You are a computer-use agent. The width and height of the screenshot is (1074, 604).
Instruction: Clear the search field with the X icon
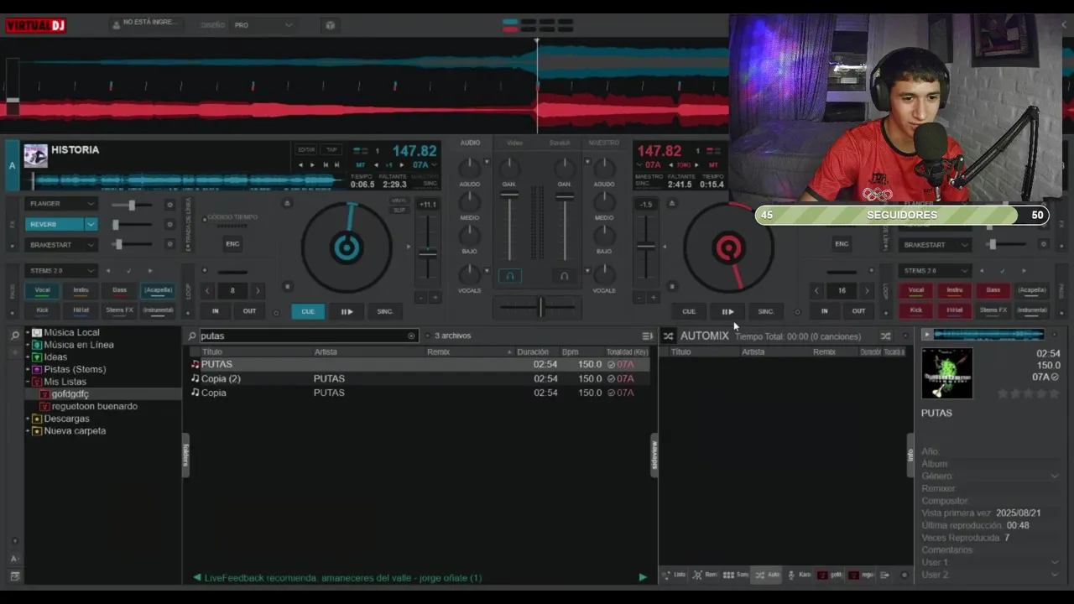click(411, 336)
